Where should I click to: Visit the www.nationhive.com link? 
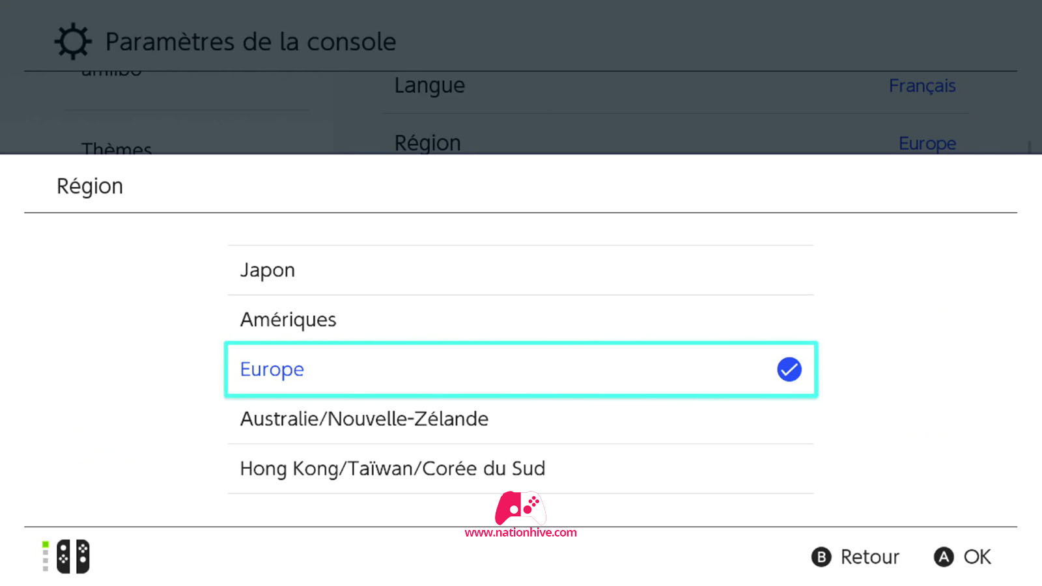[520, 533]
